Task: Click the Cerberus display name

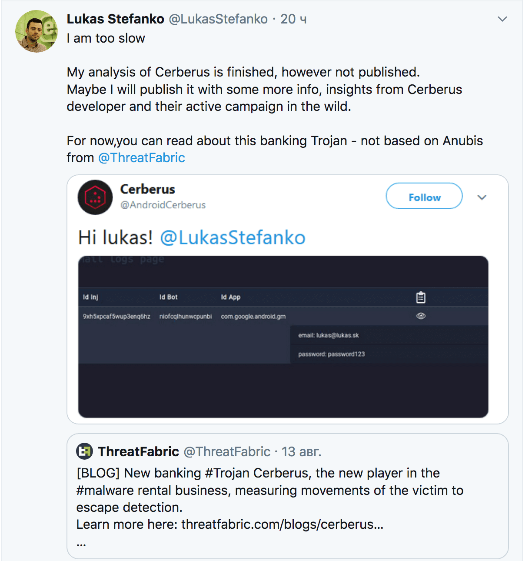Action: 148,189
